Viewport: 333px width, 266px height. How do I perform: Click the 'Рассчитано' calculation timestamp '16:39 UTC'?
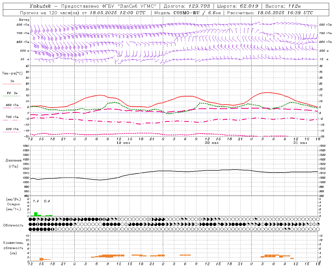[x=300, y=13]
